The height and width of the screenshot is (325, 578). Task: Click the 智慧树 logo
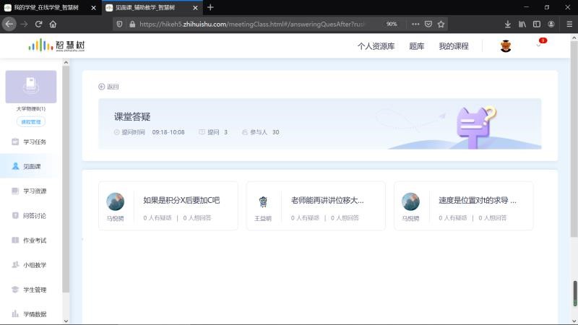pyautogui.click(x=56, y=45)
